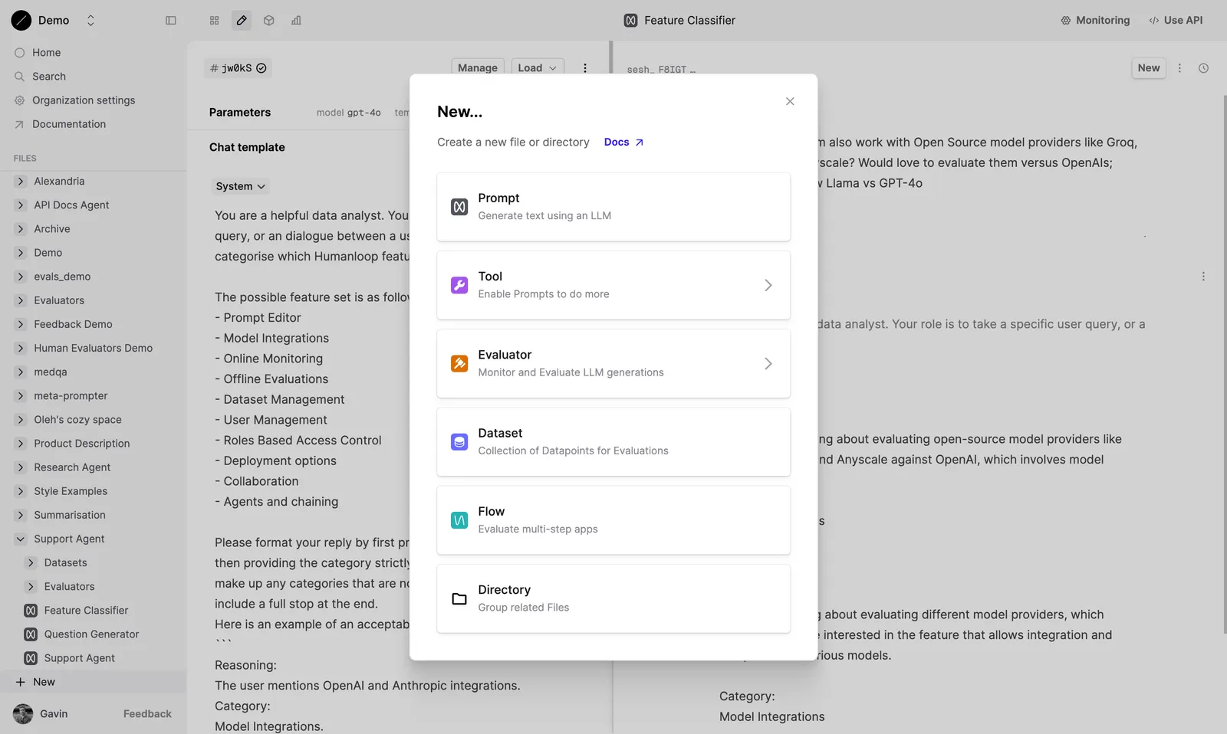Open the editor kebab menu beside Load

pyautogui.click(x=585, y=68)
